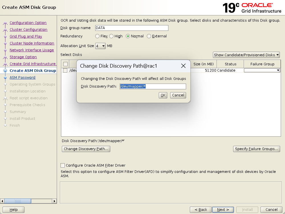Close the Change Disk Discovery Path dialog
285x214 pixels.
[x=184, y=66]
